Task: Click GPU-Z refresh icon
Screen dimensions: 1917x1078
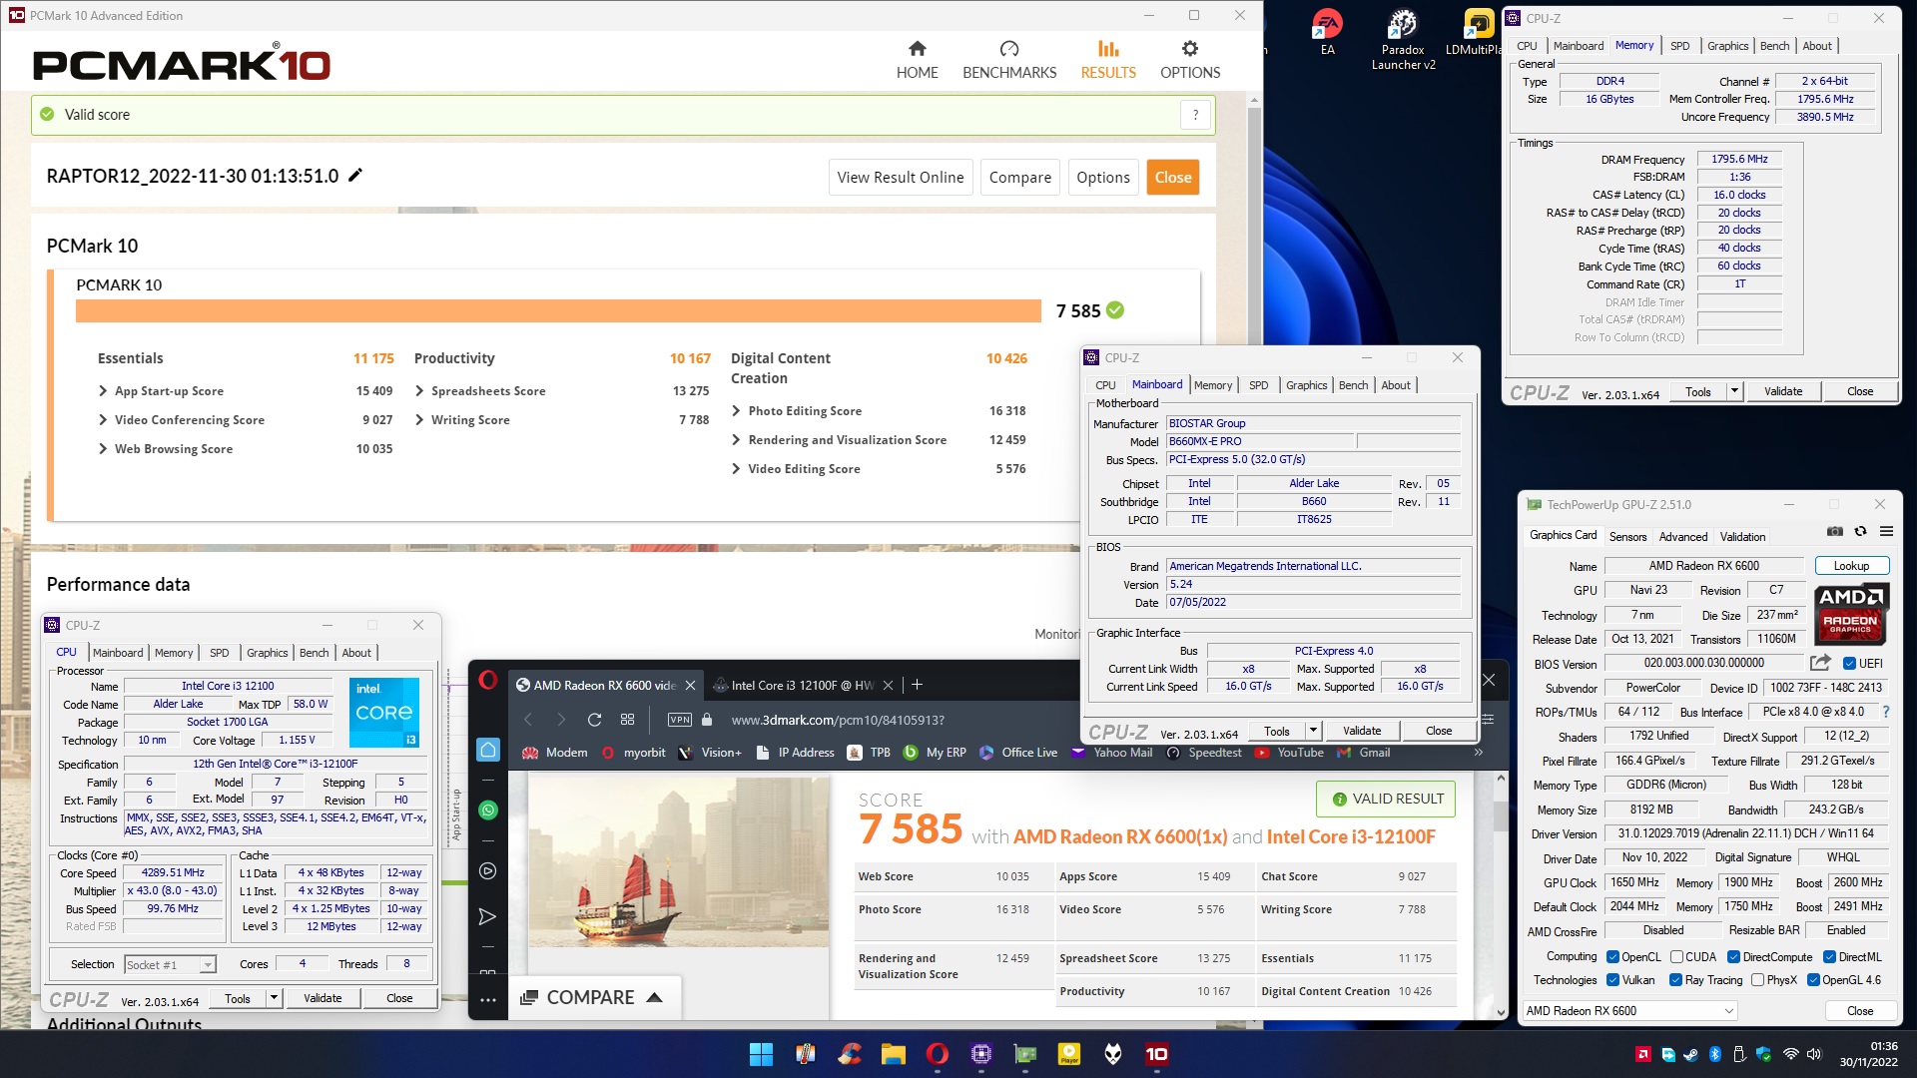Action: [1860, 531]
